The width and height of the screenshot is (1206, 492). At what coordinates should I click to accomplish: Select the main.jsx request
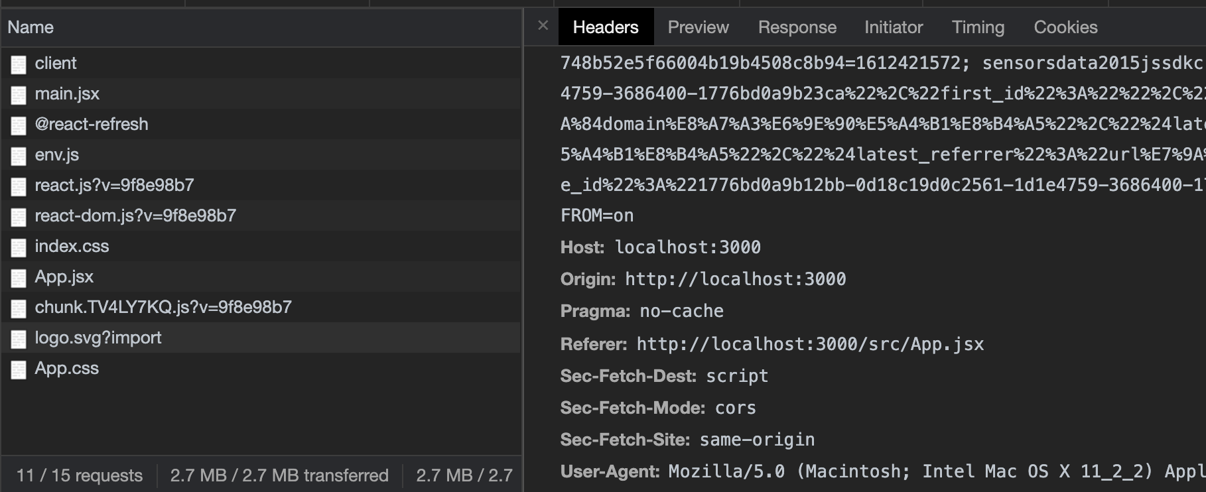(x=261, y=93)
